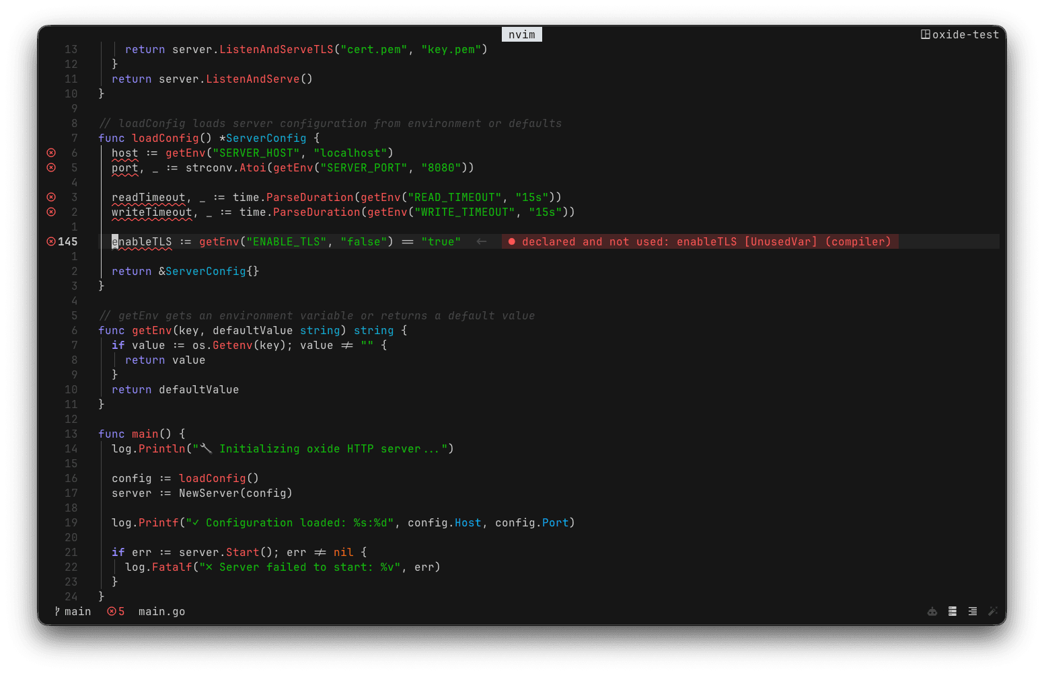Click the left arrow before the diagnostic message
Viewport: 1044px width, 675px height.
coord(482,241)
